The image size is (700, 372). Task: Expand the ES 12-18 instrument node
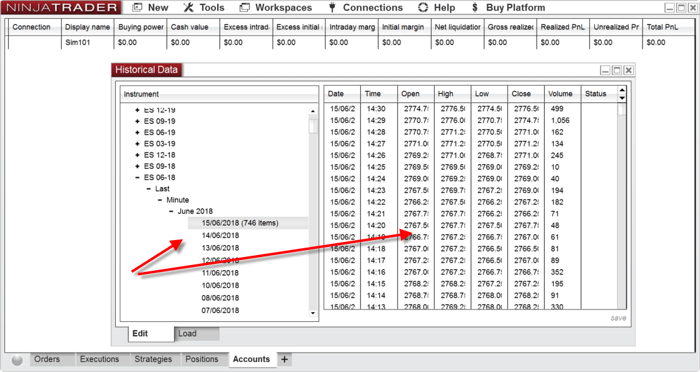[x=138, y=155]
